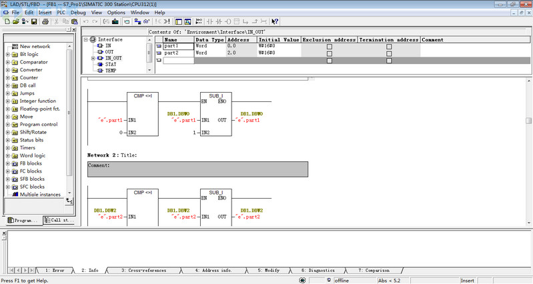533x284 pixels.
Task: Open the PLC menu
Action: (x=61, y=12)
